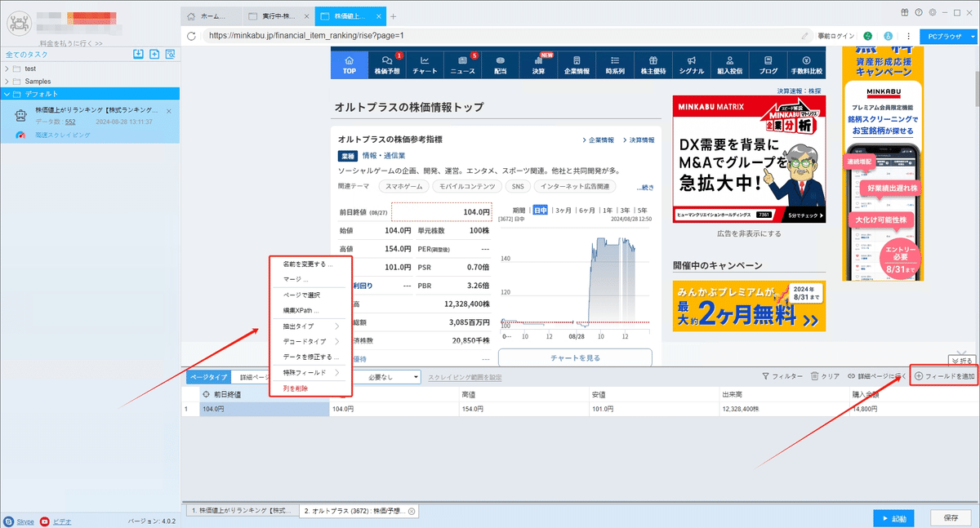This screenshot has height=528, width=980.
Task: Open 株主優待 in the site navigation
Action: pos(653,64)
